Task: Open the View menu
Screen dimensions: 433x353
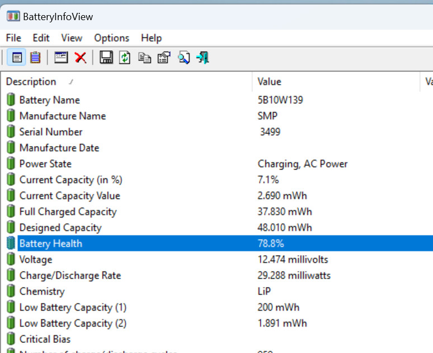Action: 72,38
